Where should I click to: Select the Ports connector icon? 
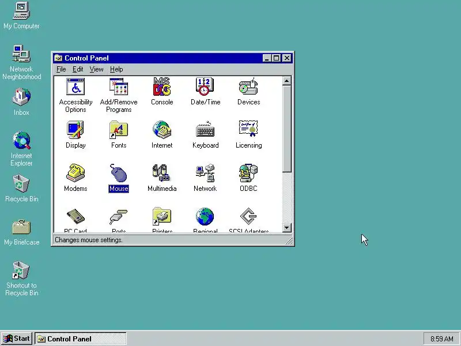coord(119,217)
